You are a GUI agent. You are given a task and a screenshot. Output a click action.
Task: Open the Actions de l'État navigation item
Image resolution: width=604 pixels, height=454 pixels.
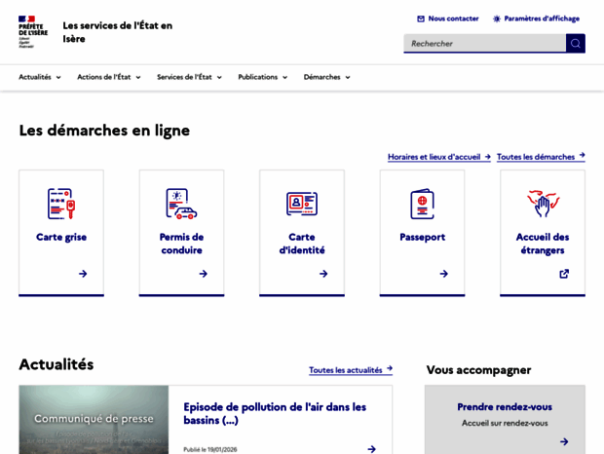pyautogui.click(x=109, y=77)
